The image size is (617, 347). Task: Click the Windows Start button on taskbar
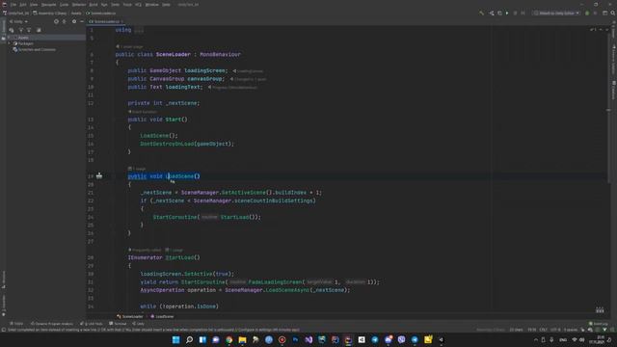pyautogui.click(x=175, y=339)
